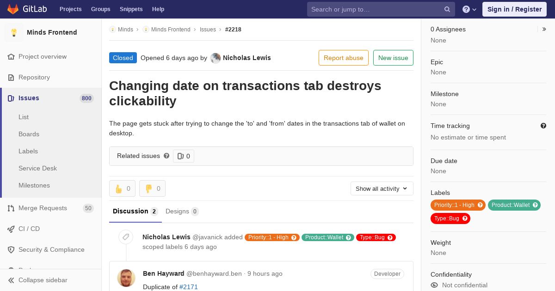Click the Not confidential eye icon
The width and height of the screenshot is (555, 291).
tap(434, 285)
